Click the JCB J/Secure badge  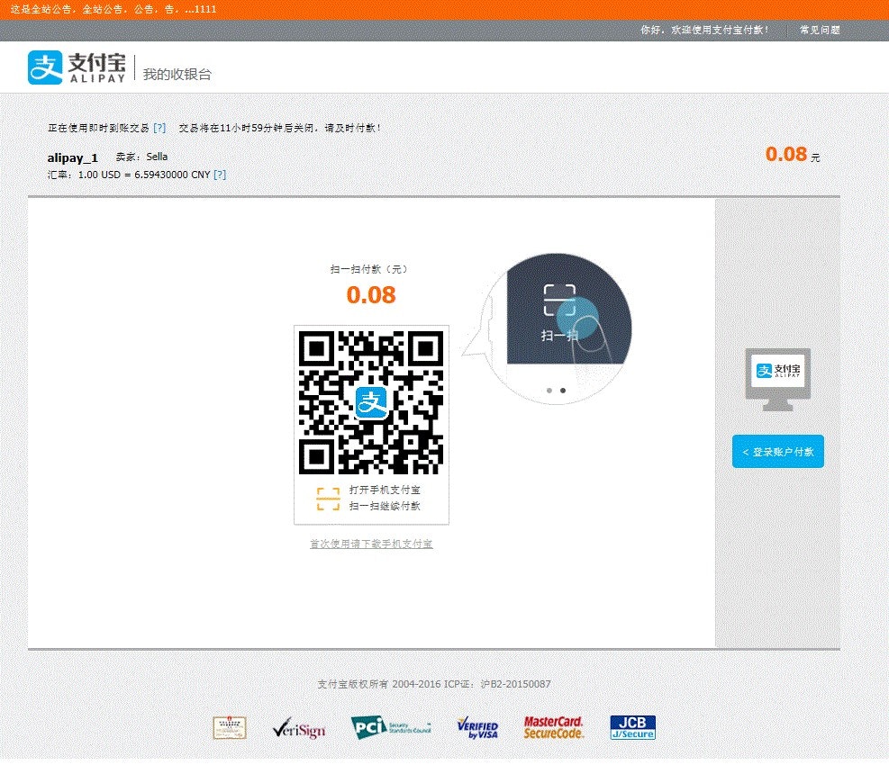(x=632, y=727)
